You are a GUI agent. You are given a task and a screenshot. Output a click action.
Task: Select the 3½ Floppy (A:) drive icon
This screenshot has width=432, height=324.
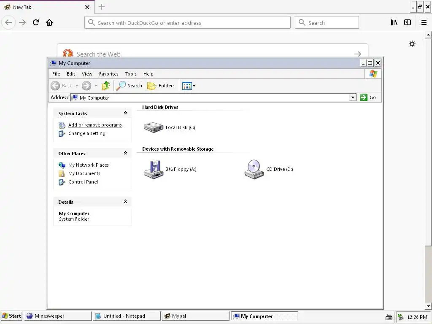(x=154, y=170)
